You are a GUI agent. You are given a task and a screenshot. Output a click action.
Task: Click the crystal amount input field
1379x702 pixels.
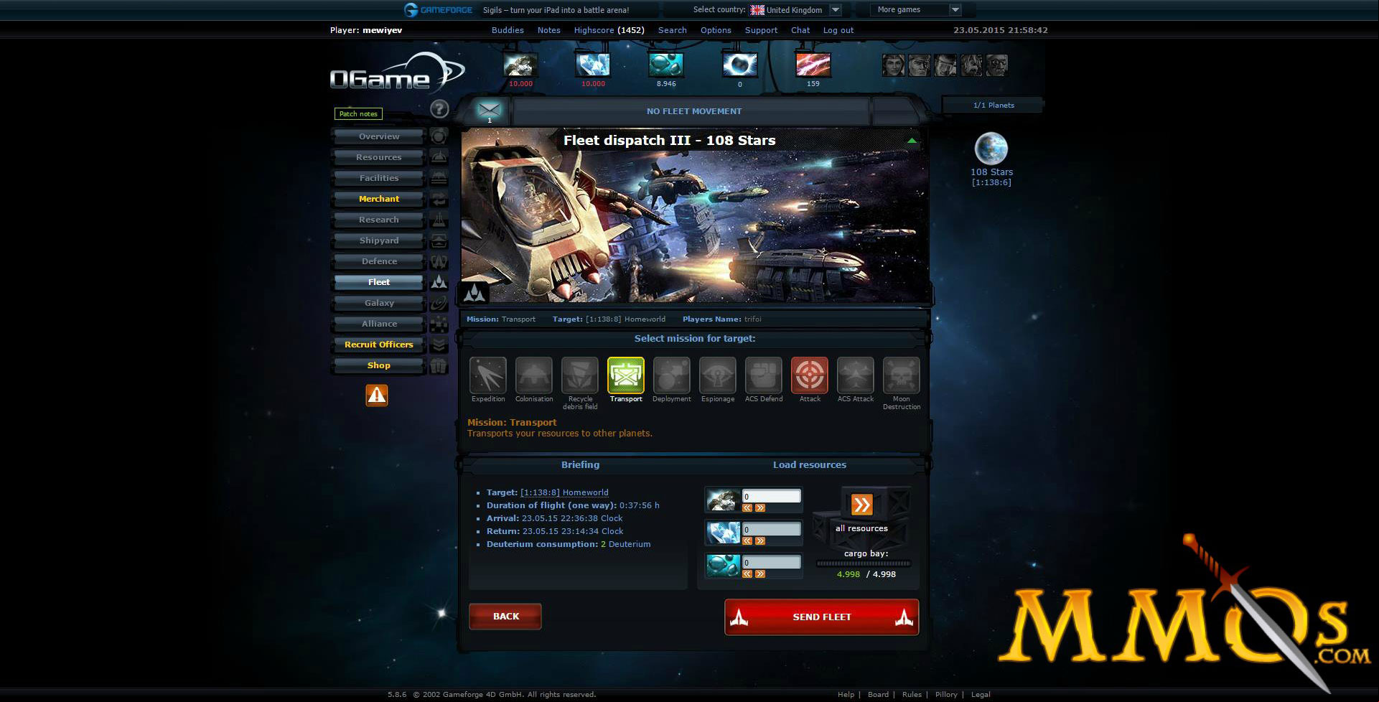772,529
